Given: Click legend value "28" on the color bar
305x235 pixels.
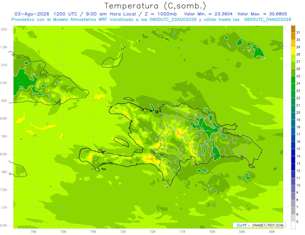Looking at the screenshot, I should [298, 54].
